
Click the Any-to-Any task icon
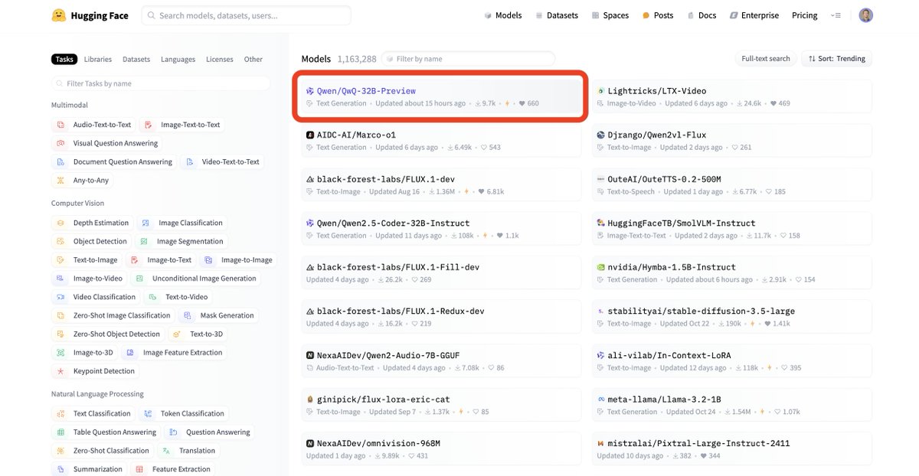[61, 181]
